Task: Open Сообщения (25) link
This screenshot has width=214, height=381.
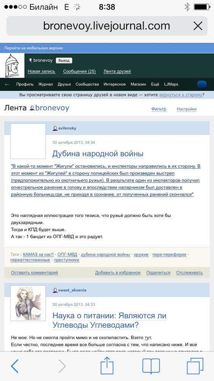Action: pyautogui.click(x=79, y=71)
